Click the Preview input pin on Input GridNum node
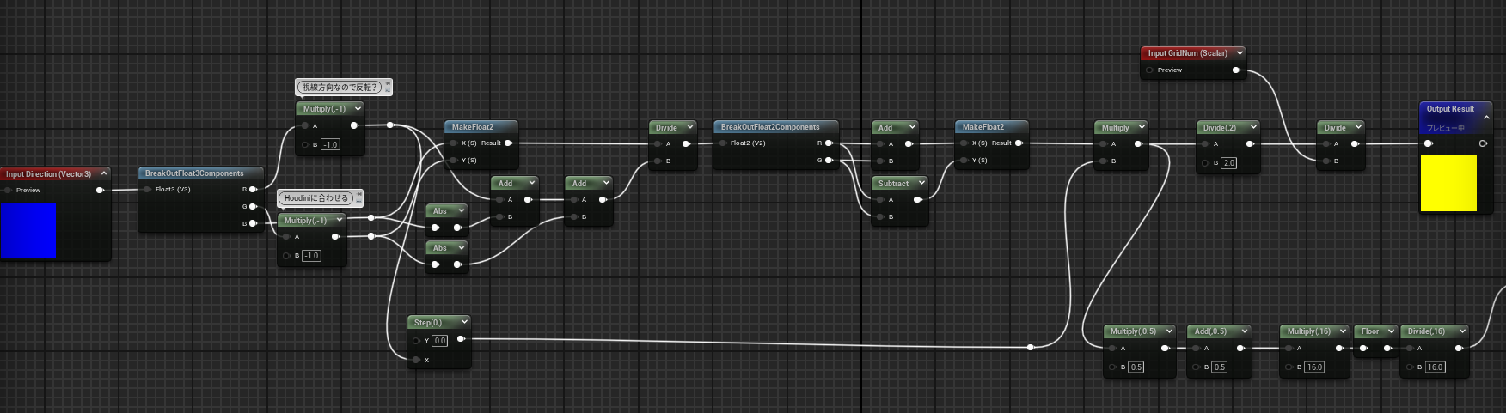This screenshot has width=1506, height=413. (1149, 70)
